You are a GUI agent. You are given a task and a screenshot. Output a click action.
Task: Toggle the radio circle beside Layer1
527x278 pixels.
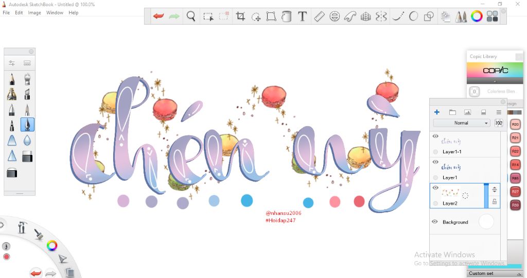click(435, 178)
